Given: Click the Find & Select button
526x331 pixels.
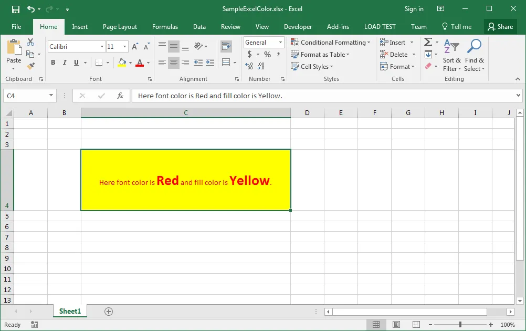Looking at the screenshot, I should pos(475,55).
